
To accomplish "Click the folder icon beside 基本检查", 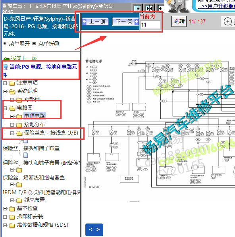I will (x=12, y=209).
